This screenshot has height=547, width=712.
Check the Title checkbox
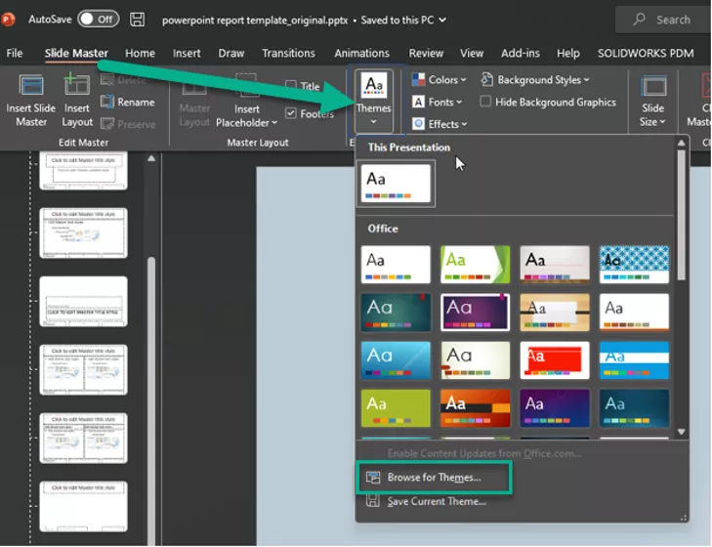(291, 85)
